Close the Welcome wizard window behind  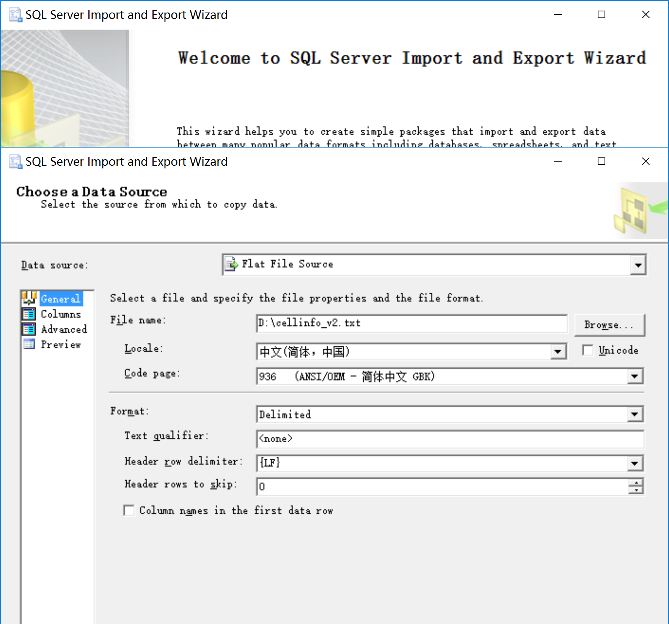[x=646, y=15]
